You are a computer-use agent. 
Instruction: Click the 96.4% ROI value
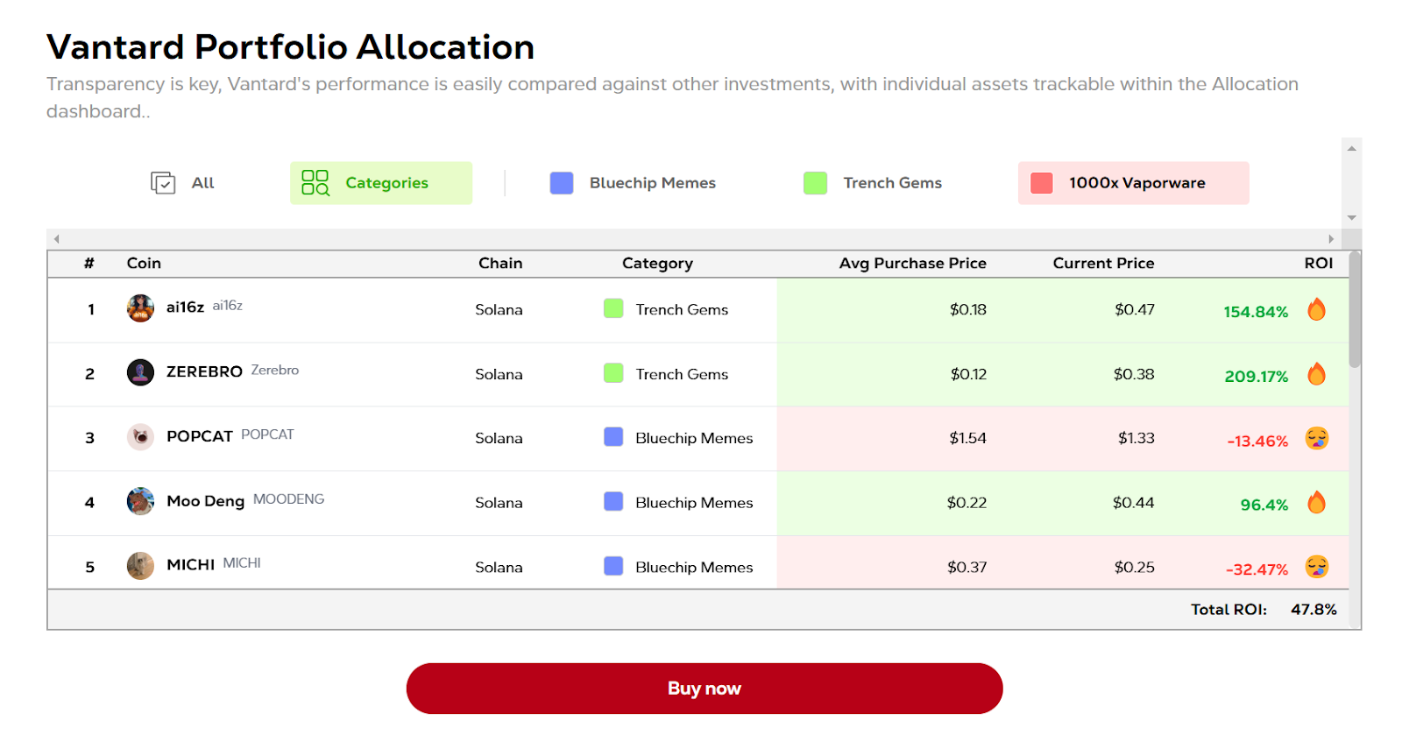point(1264,505)
